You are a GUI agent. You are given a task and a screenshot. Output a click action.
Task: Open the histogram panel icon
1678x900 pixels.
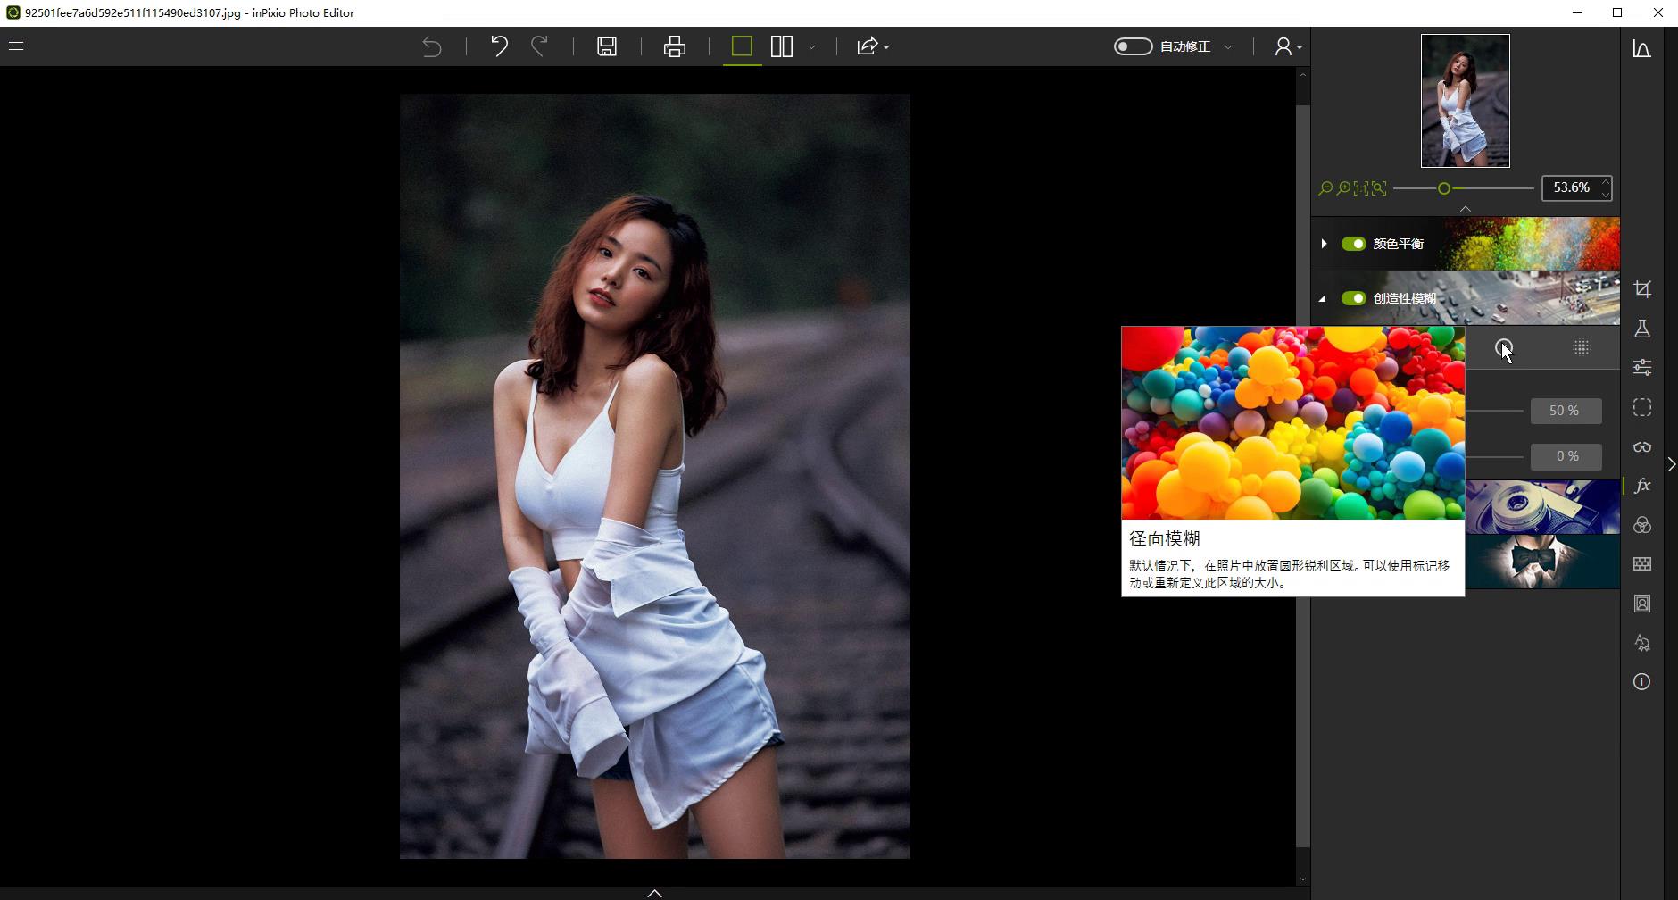[1641, 49]
